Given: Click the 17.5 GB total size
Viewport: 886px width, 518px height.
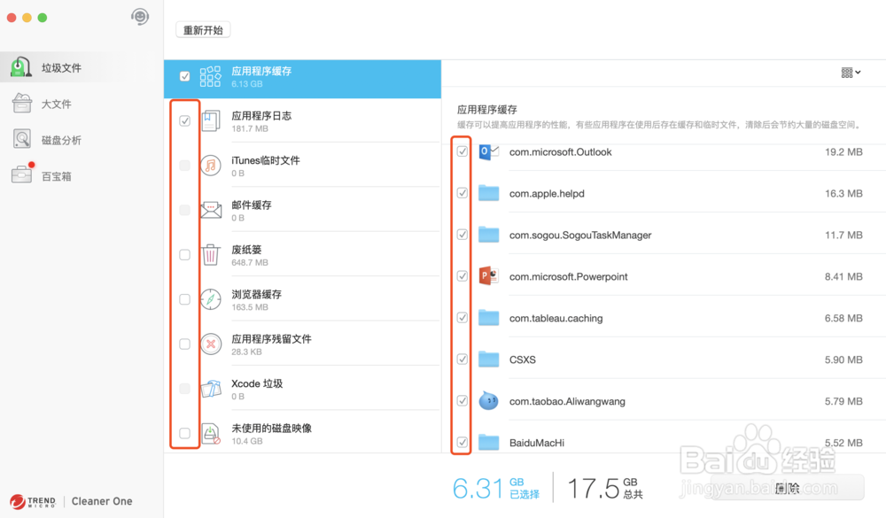Looking at the screenshot, I should pyautogui.click(x=605, y=488).
